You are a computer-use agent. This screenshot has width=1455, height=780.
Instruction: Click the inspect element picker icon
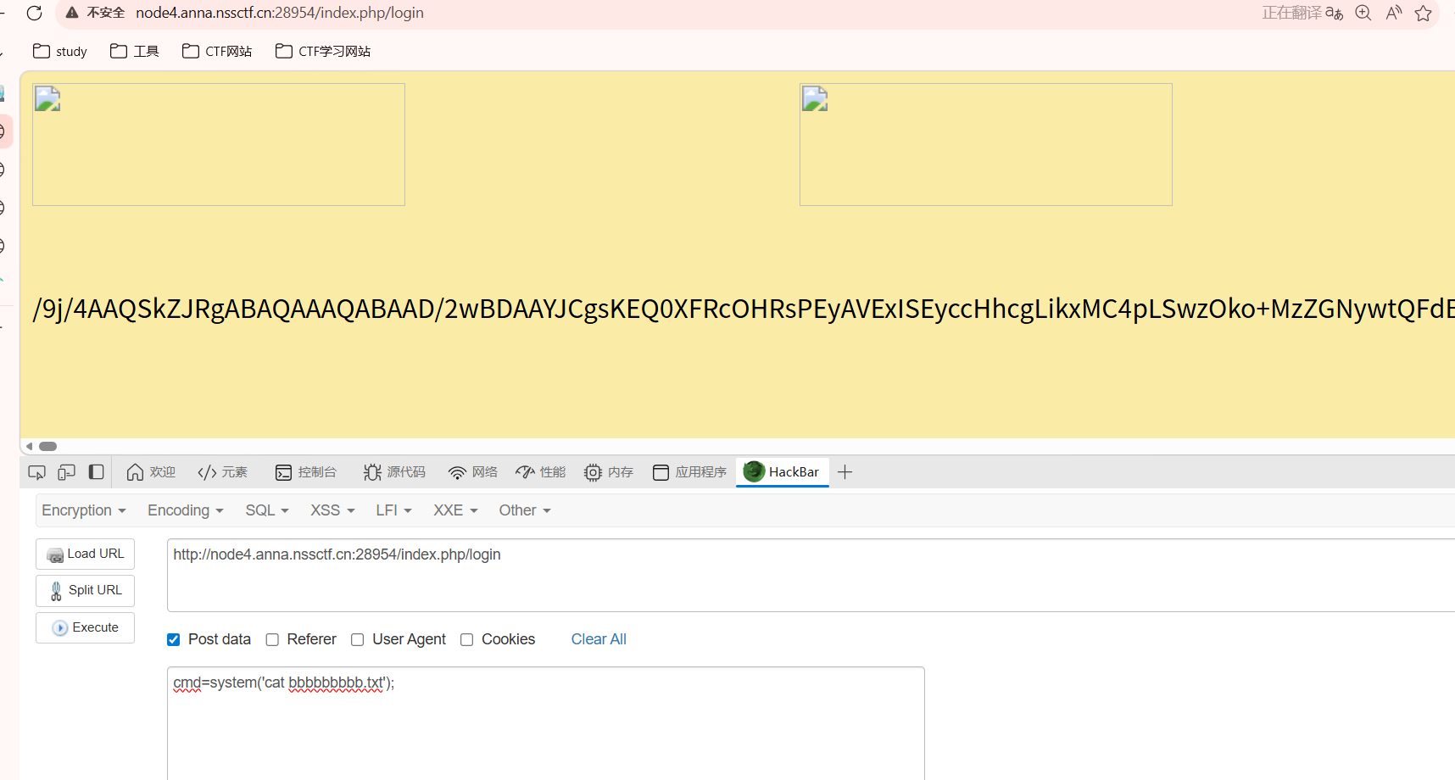[x=36, y=472]
